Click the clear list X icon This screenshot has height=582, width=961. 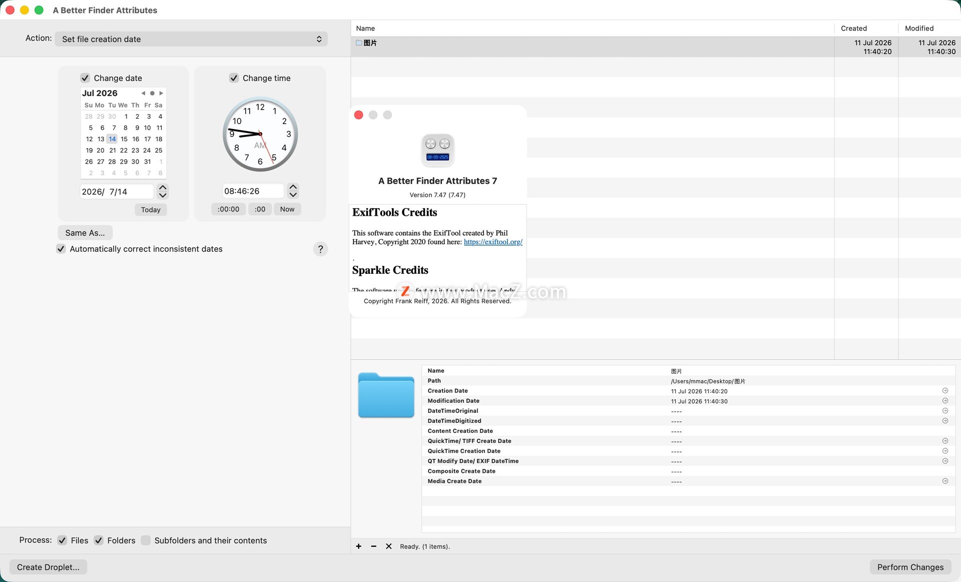[x=388, y=546]
